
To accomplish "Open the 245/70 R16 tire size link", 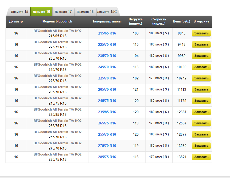I will (107, 67).
